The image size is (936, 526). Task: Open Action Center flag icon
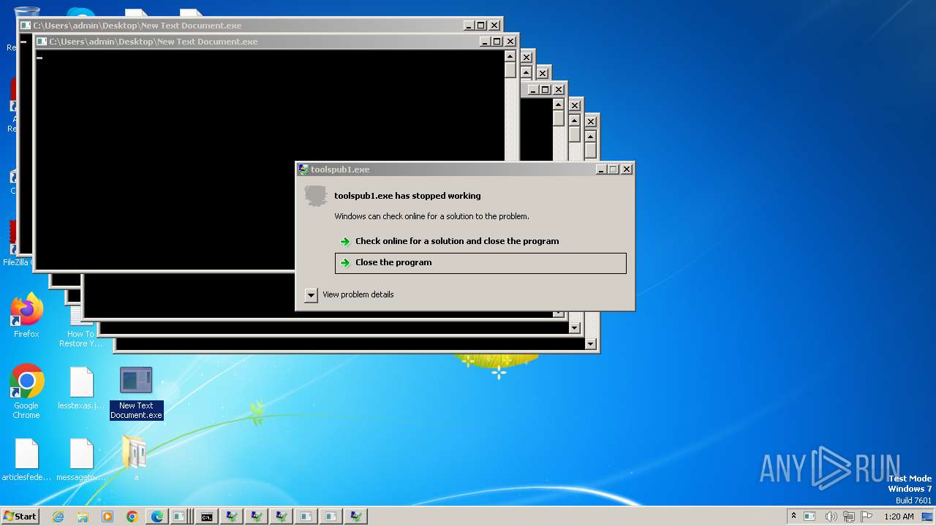tap(867, 517)
